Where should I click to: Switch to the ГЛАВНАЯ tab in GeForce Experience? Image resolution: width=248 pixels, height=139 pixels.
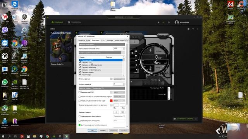57,22
